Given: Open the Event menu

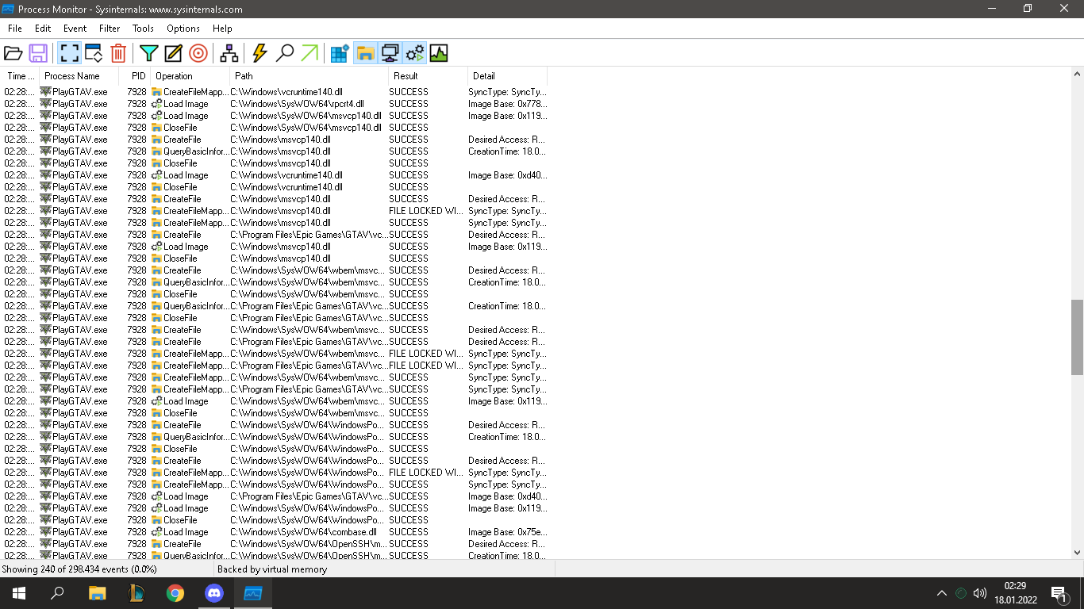Looking at the screenshot, I should pyautogui.click(x=75, y=28).
